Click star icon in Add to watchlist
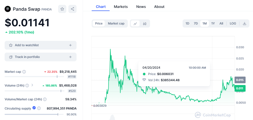Viewport: 253px width, 120px height. [x=11, y=45]
